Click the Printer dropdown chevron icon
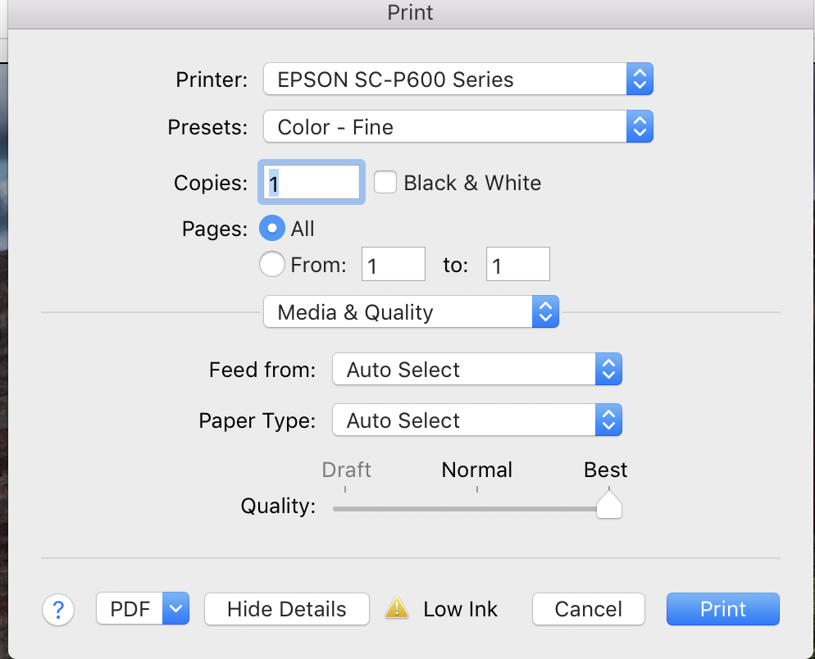This screenshot has width=815, height=659. pos(640,79)
